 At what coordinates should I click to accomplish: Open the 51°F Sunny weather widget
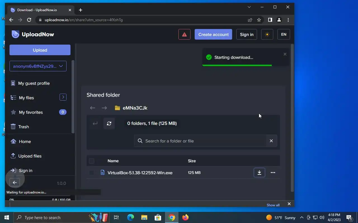tap(281, 217)
